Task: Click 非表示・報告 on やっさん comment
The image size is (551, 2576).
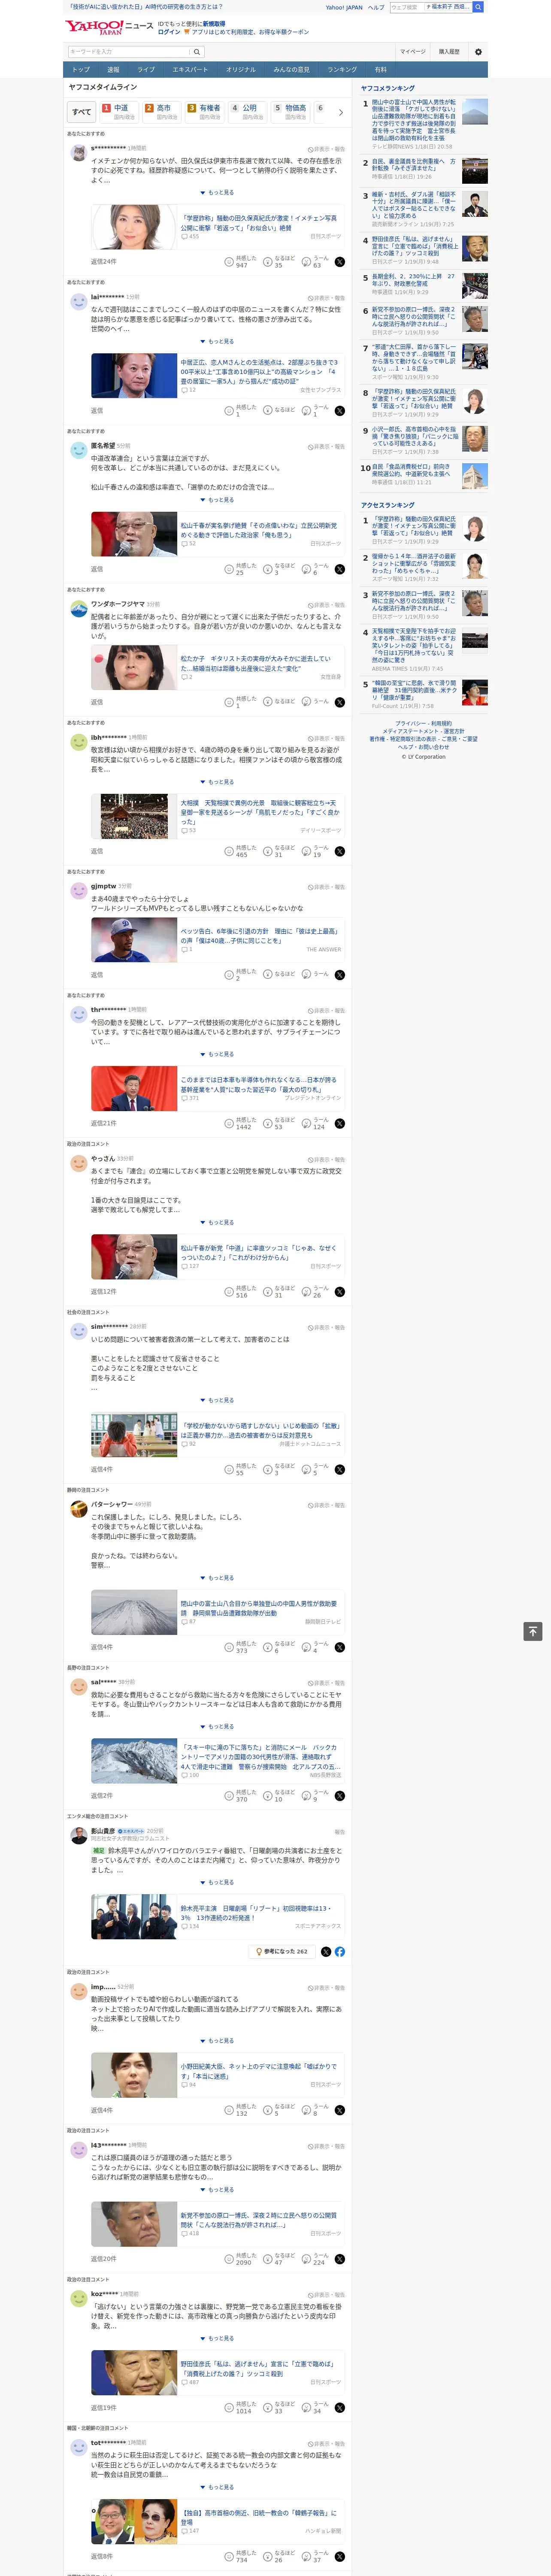Action: pos(326,1160)
